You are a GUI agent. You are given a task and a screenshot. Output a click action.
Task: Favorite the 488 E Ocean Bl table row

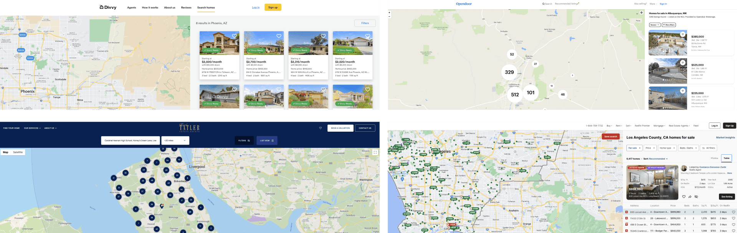[x=734, y=225]
